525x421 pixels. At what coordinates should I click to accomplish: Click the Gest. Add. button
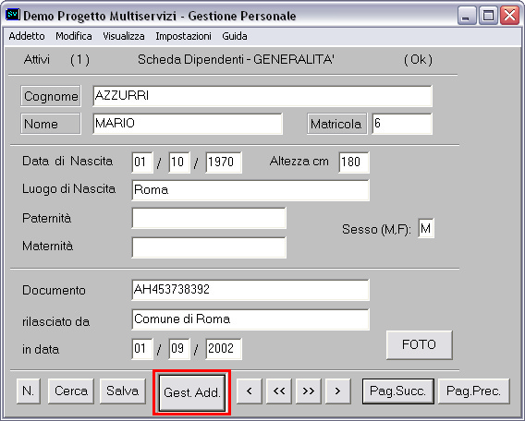(192, 392)
